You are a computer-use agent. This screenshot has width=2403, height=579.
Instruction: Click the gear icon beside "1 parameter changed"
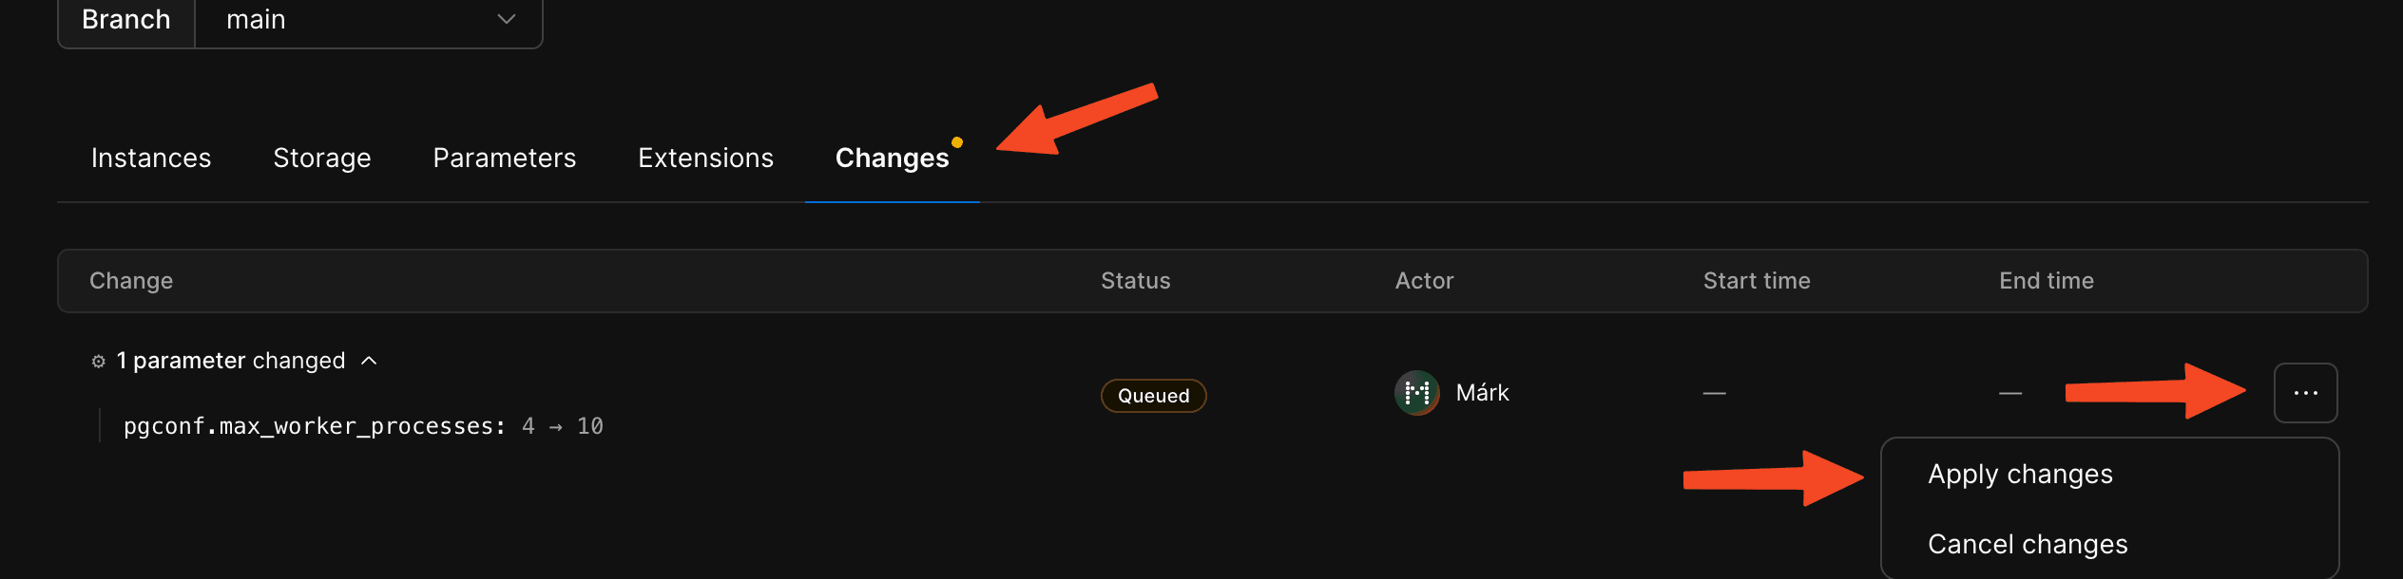coord(98,361)
